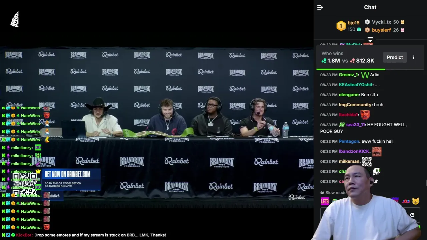Image resolution: width=427 pixels, height=240 pixels.
Task: Click the number 2 silver leaderboard badge
Action: pyautogui.click(x=367, y=22)
